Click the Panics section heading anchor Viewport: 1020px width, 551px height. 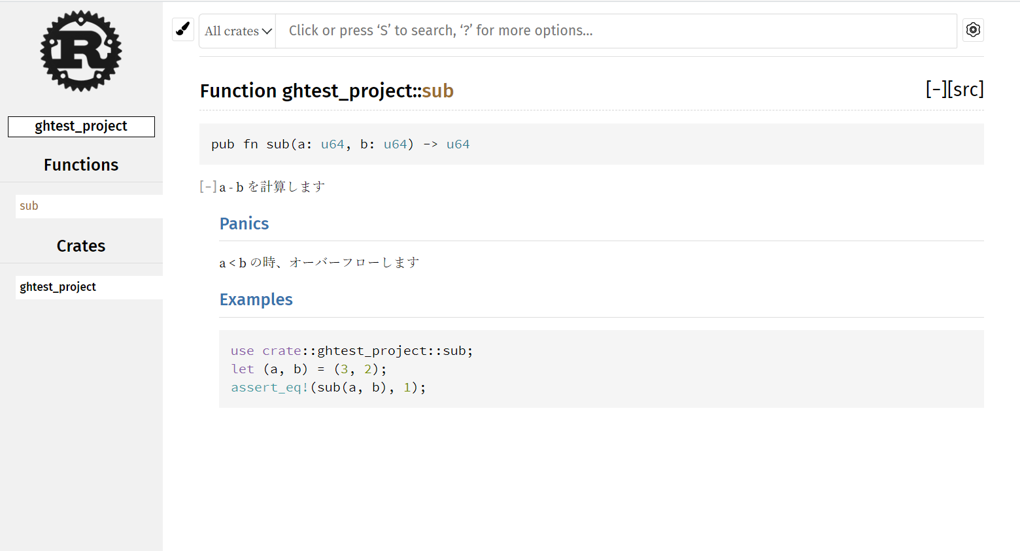[x=244, y=224]
